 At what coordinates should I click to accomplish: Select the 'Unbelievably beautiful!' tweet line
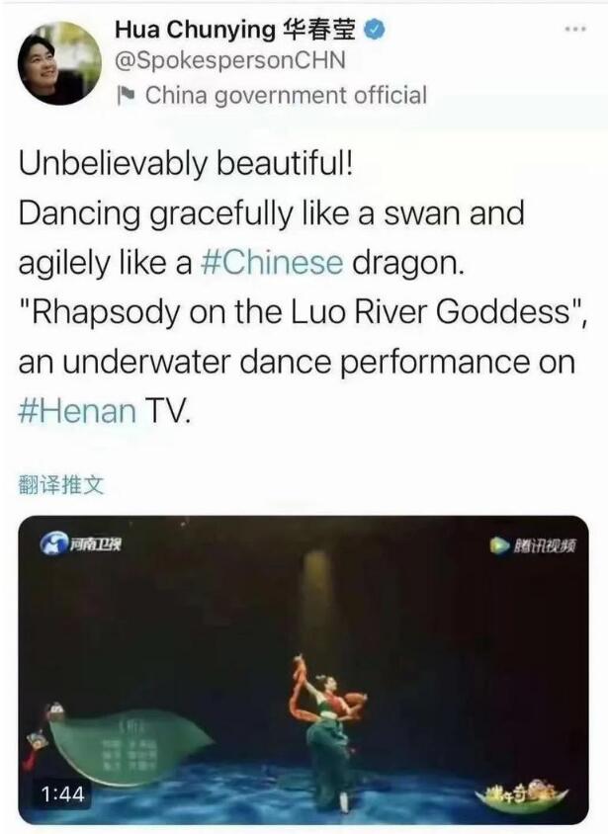coord(185,164)
